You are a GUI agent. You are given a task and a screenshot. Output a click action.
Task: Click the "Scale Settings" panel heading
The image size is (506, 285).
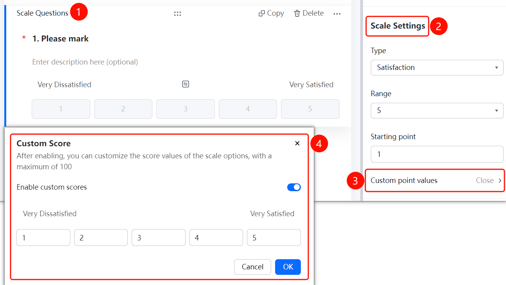tap(398, 26)
